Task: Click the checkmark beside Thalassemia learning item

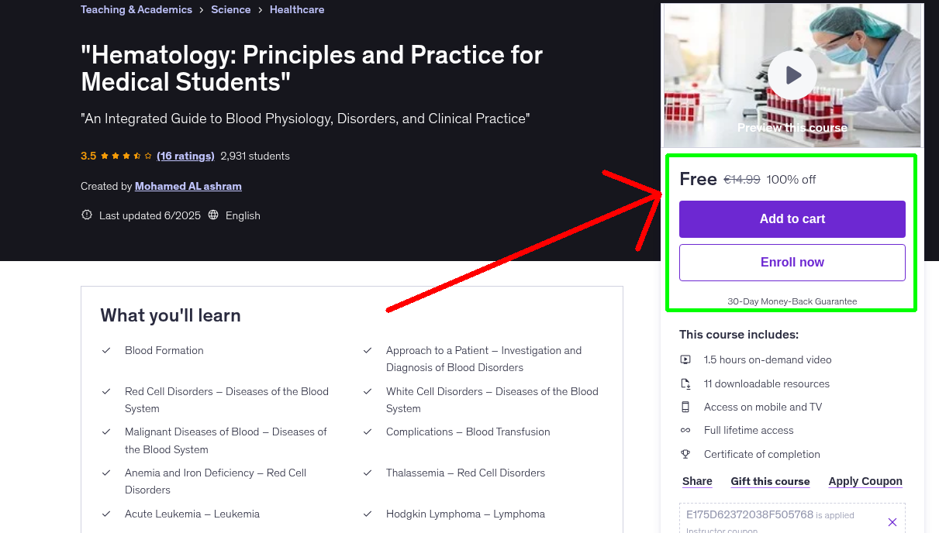Action: (x=368, y=473)
